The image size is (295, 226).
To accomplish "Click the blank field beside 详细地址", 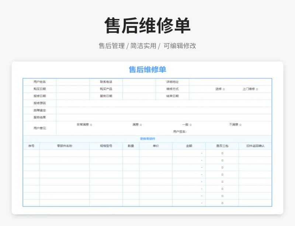I will tap(230, 82).
